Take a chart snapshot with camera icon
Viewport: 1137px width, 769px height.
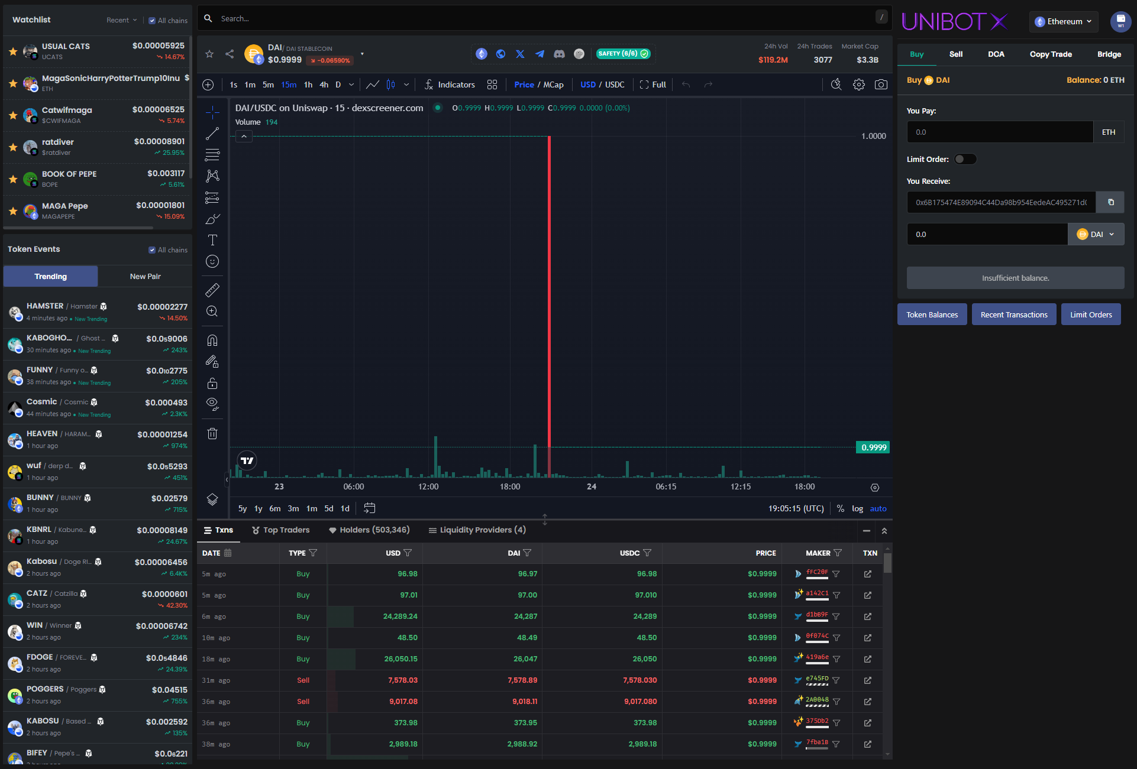click(881, 85)
